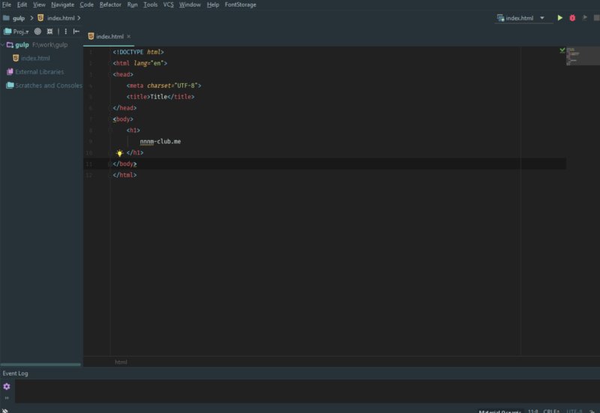Click the expand-all icon in Project toolbar
The height and width of the screenshot is (413, 600).
pos(49,32)
